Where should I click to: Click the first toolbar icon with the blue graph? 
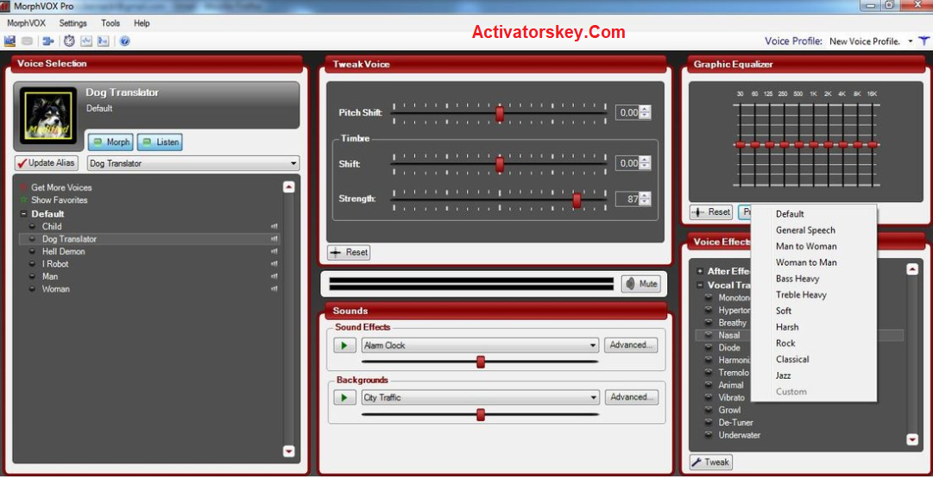click(9, 41)
